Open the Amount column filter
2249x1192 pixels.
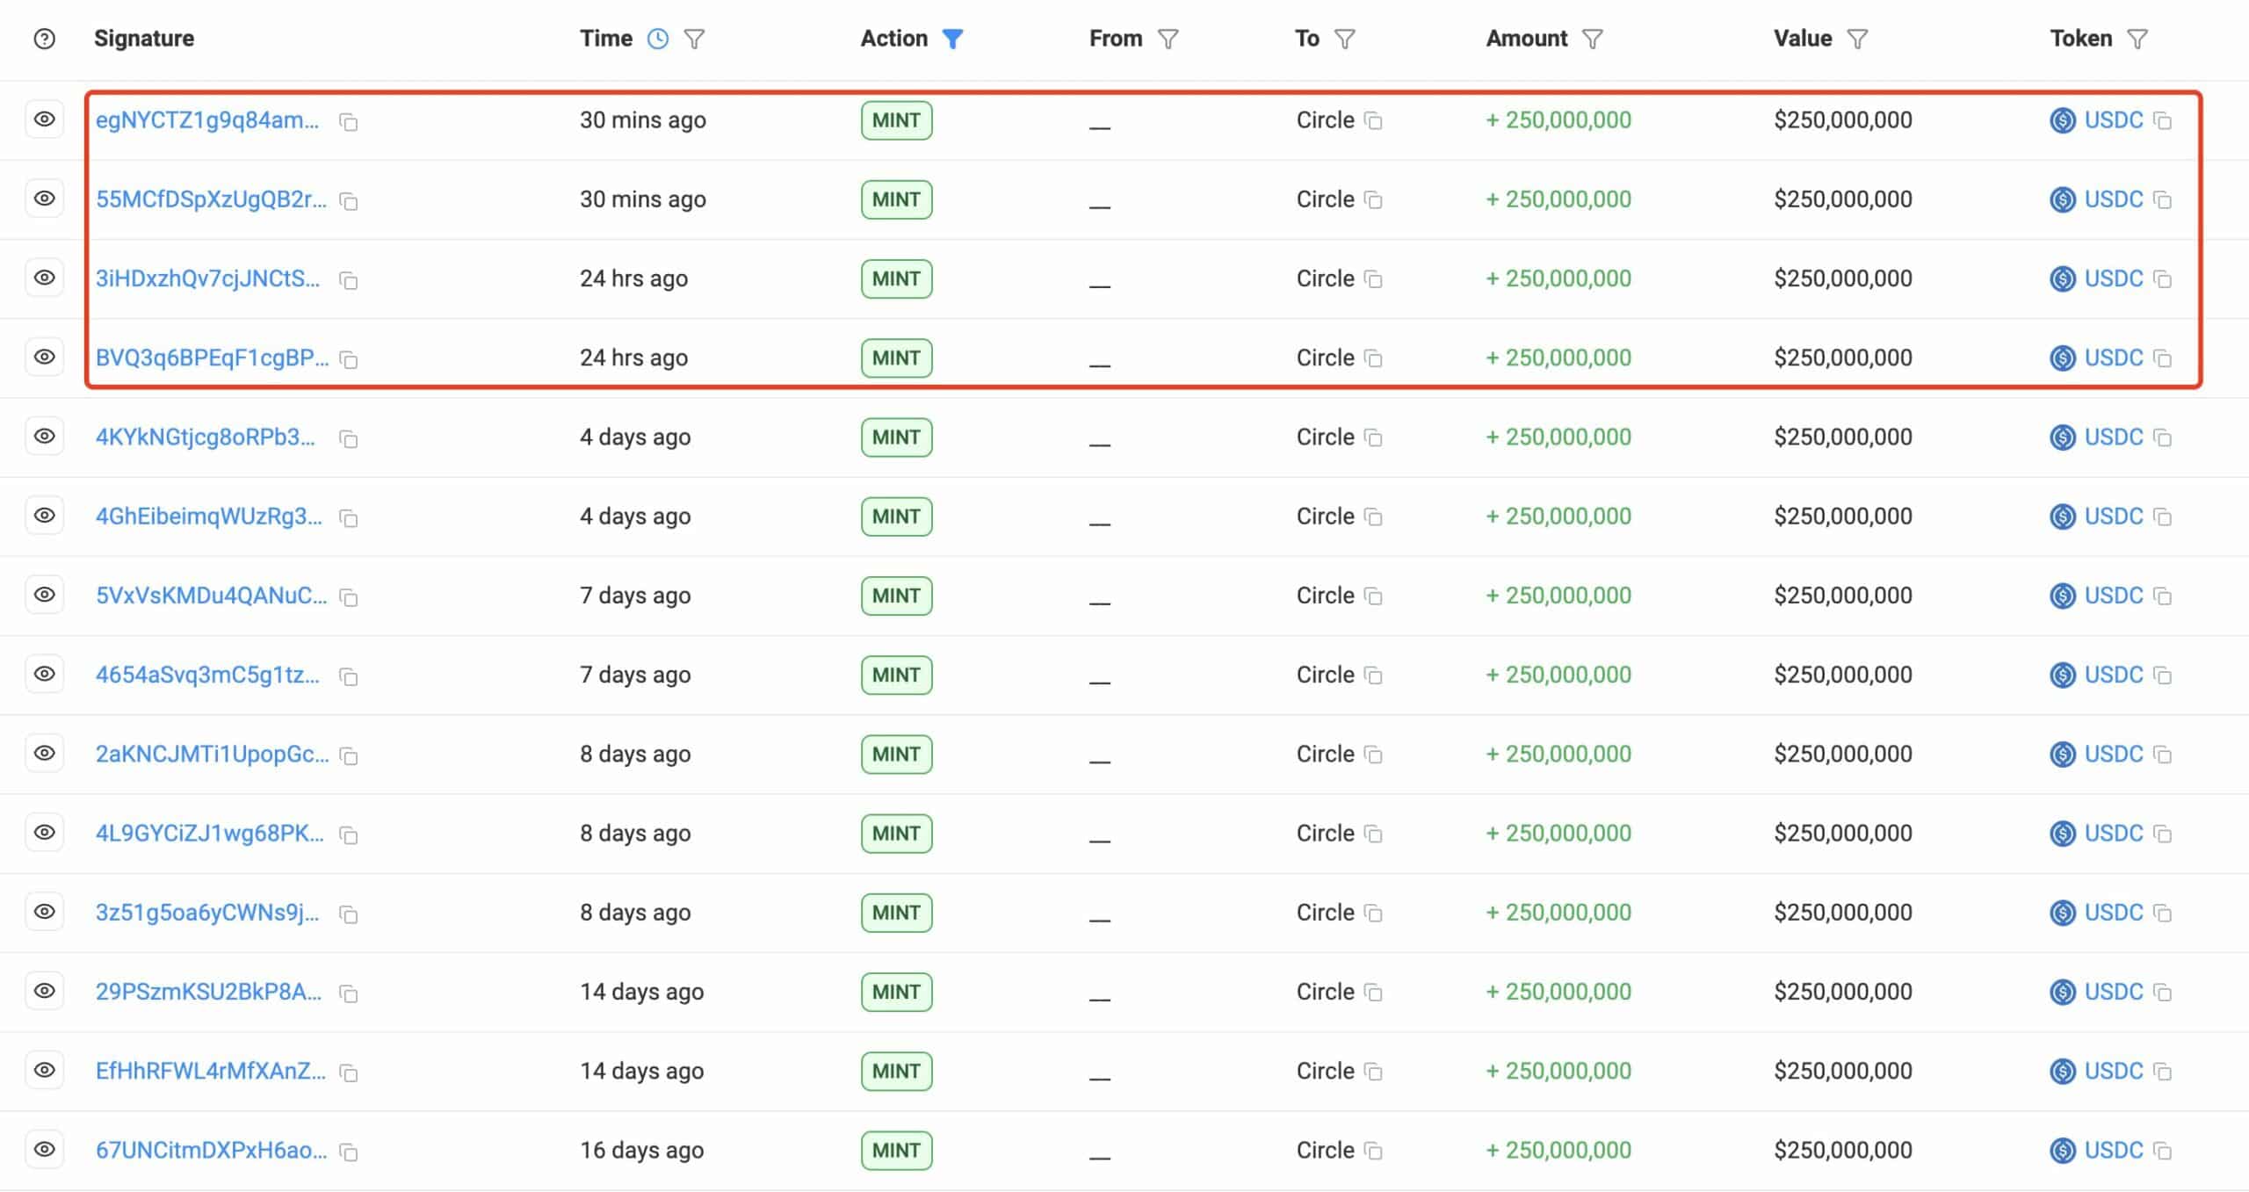pos(1593,39)
